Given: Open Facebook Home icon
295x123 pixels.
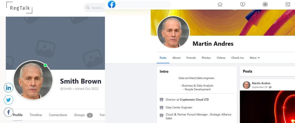Looking at the screenshot, I should click(x=220, y=4).
